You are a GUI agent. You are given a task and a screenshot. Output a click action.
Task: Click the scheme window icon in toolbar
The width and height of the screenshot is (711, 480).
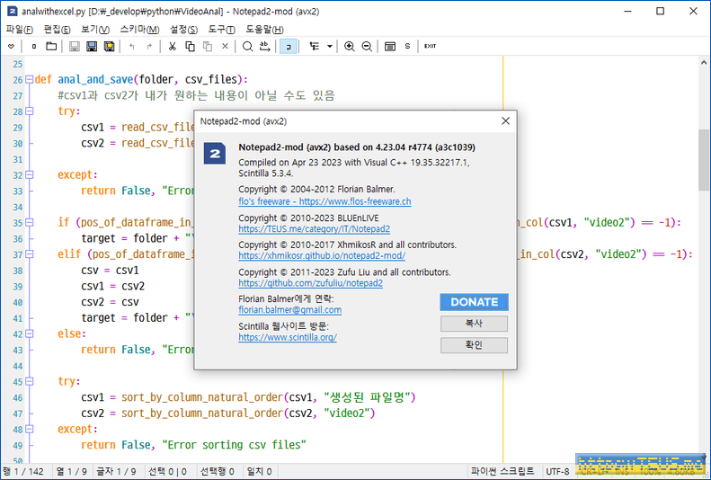click(x=390, y=46)
